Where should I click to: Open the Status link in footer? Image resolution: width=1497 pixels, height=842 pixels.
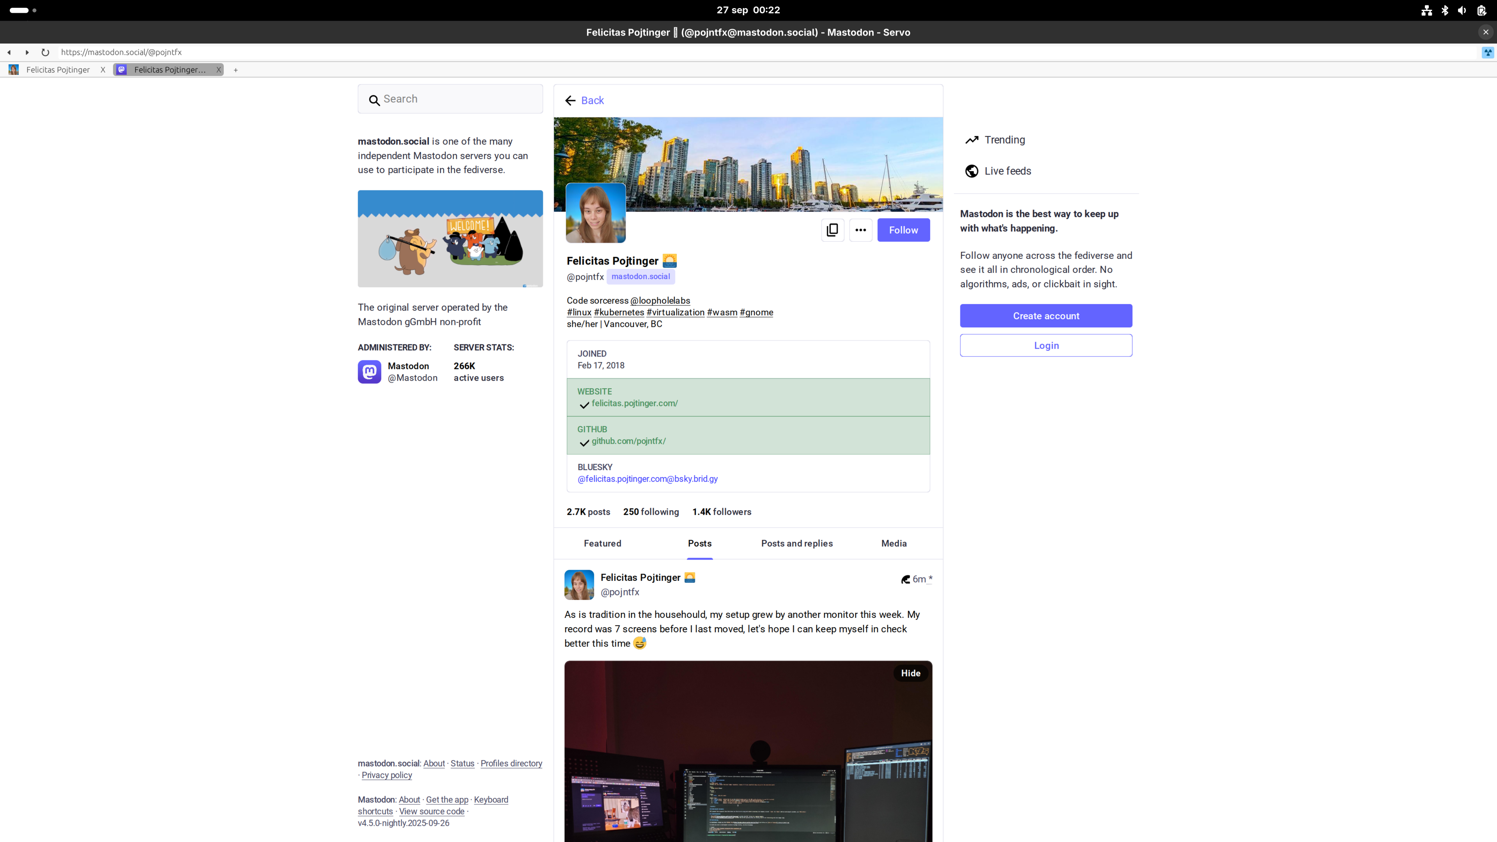(x=463, y=764)
